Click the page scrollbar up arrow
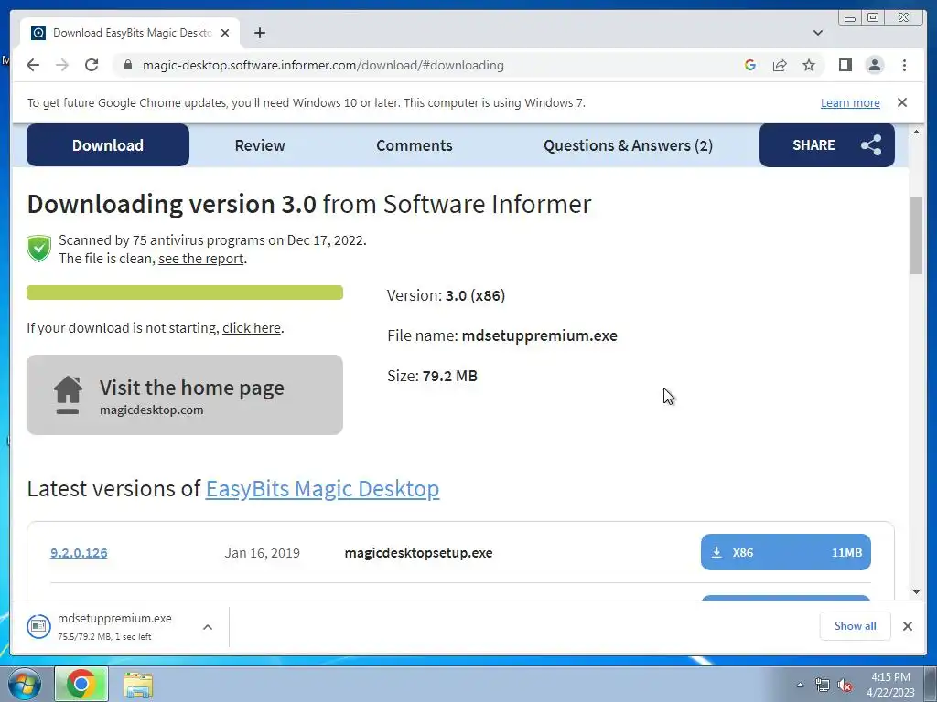937x702 pixels. 916,132
